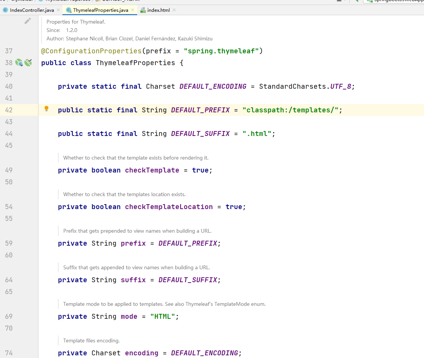
Task: Click the "HTML" string literal
Action: tap(163, 316)
